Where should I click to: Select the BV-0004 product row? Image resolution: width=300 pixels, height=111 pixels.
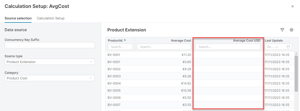pyautogui.click(x=114, y=83)
